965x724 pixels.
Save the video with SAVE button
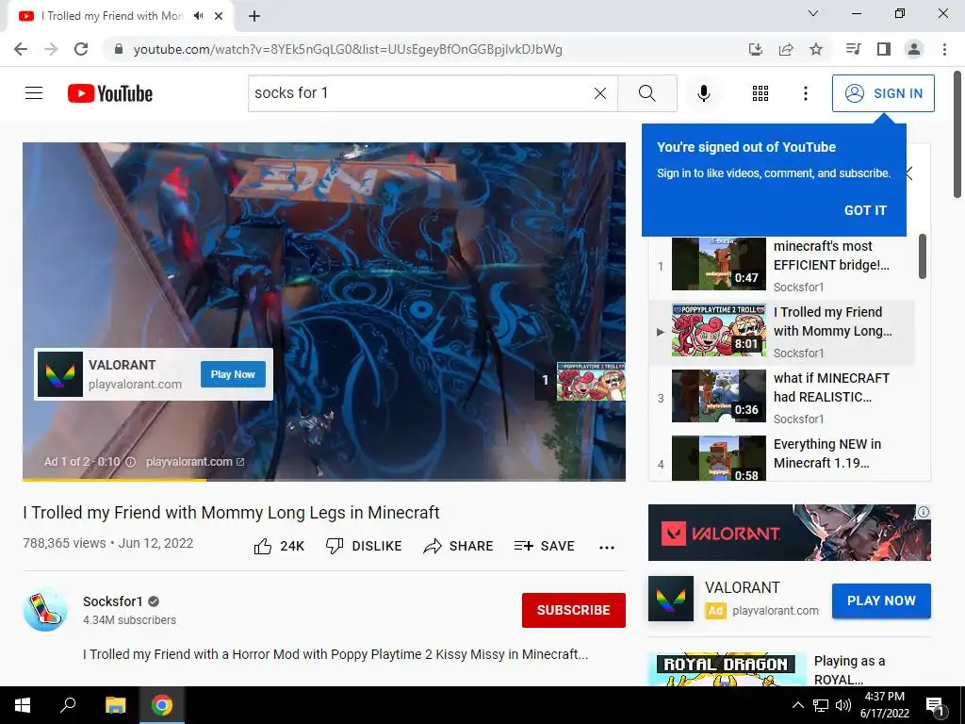(x=544, y=546)
